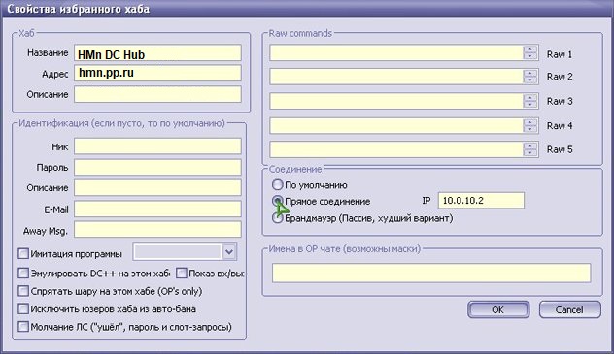Click the IP field showing 10.0.10.2
Viewport: 614px width, 354px height.
coord(481,201)
